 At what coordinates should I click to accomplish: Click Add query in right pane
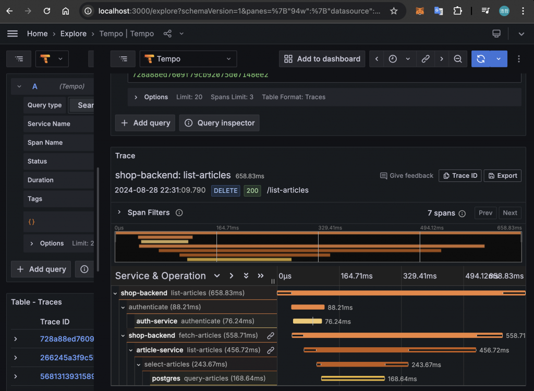(x=145, y=123)
